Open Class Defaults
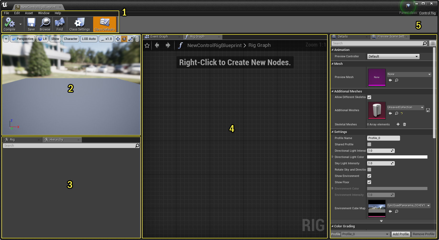Image resolution: width=439 pixels, height=240 pixels. [x=104, y=24]
